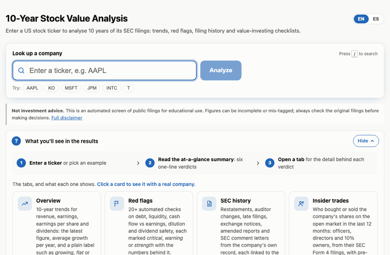Open the Overview card
The height and width of the screenshot is (255, 390).
pyautogui.click(x=57, y=223)
